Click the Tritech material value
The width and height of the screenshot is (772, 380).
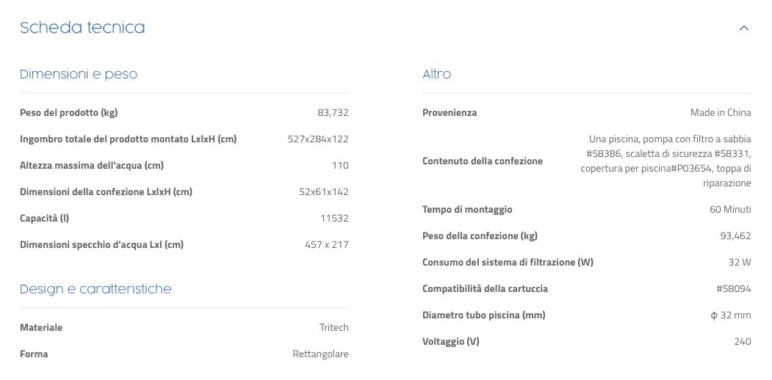pos(333,327)
